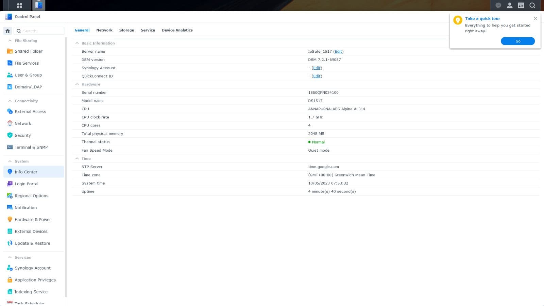544x306 pixels.
Task: Switch to the Storage tab
Action: coord(126,30)
